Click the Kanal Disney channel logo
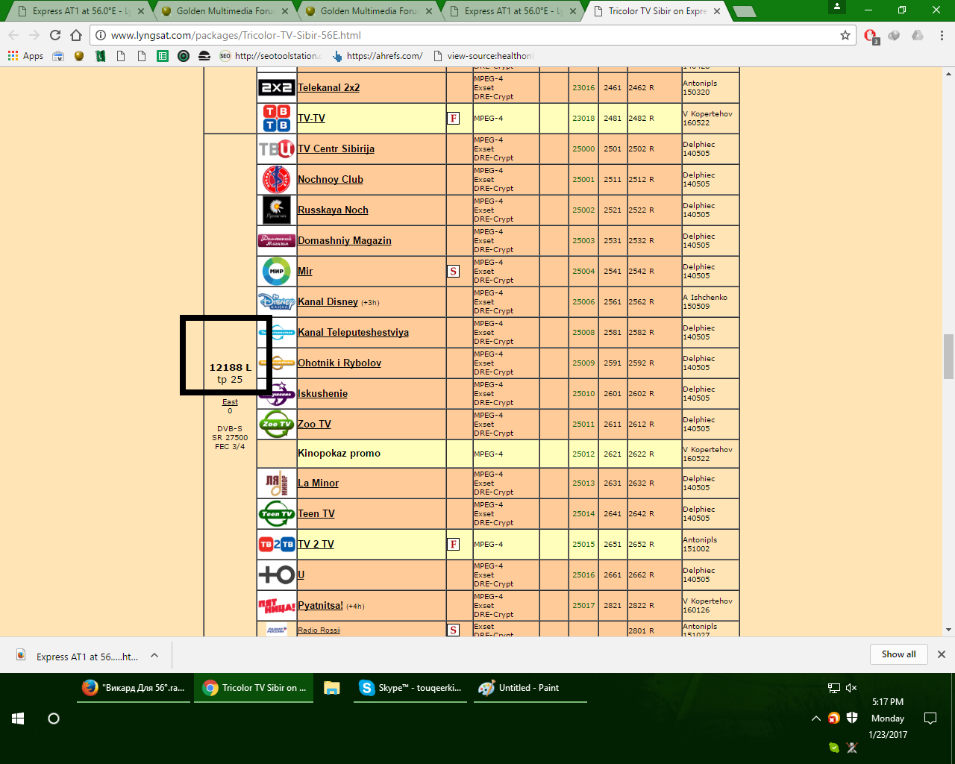 pyautogui.click(x=276, y=301)
